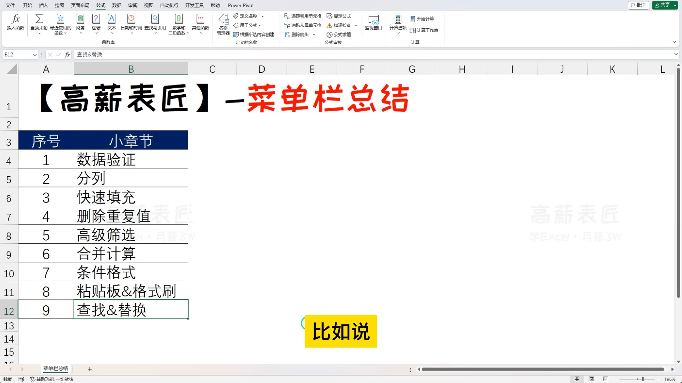Switch to the Page Layout (页面布局) tab
This screenshot has height=383, width=682.
pyautogui.click(x=80, y=5)
